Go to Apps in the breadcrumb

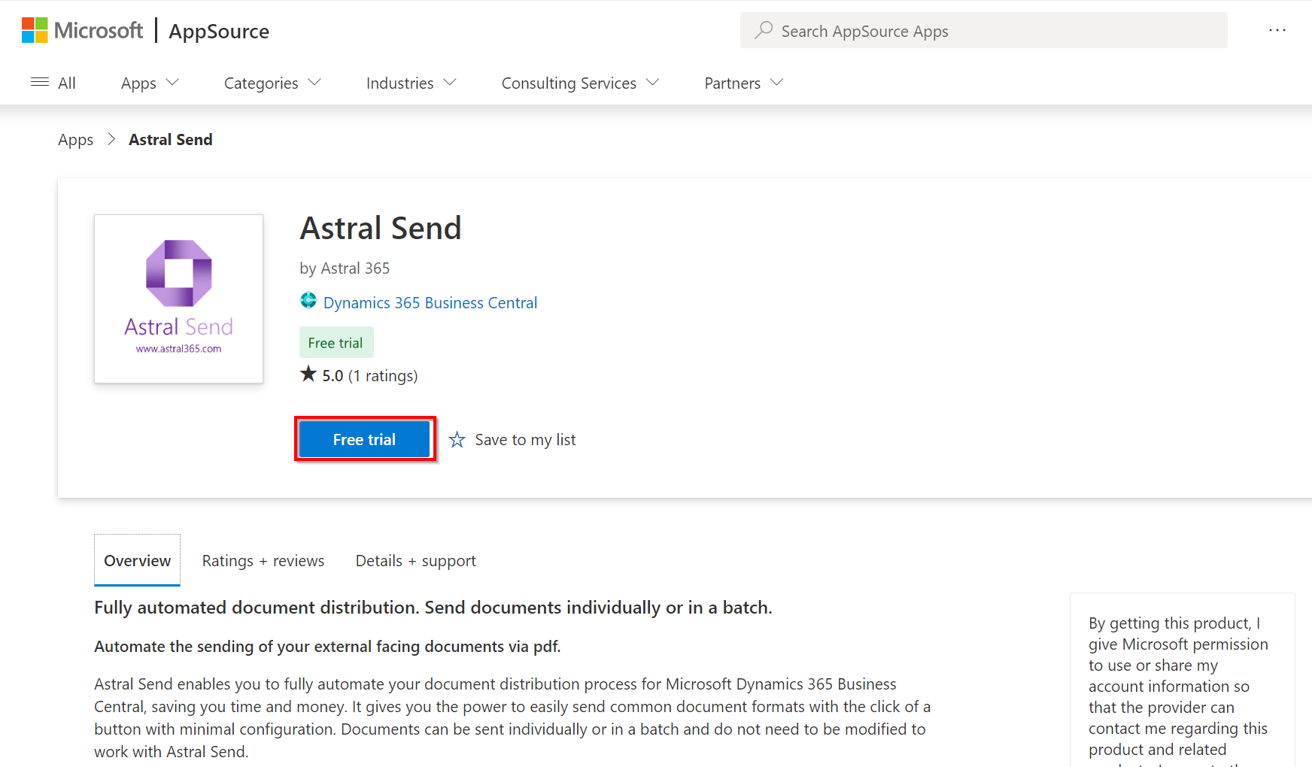[x=75, y=140]
